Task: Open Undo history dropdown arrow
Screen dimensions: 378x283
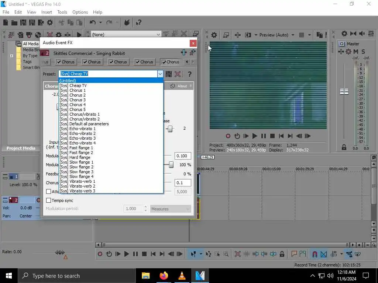Action: tap(100, 22)
